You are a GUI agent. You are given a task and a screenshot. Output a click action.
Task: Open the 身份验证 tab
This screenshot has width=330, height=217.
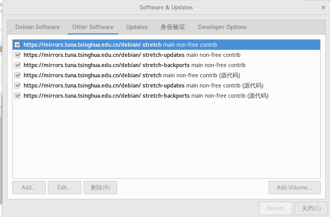click(x=172, y=27)
